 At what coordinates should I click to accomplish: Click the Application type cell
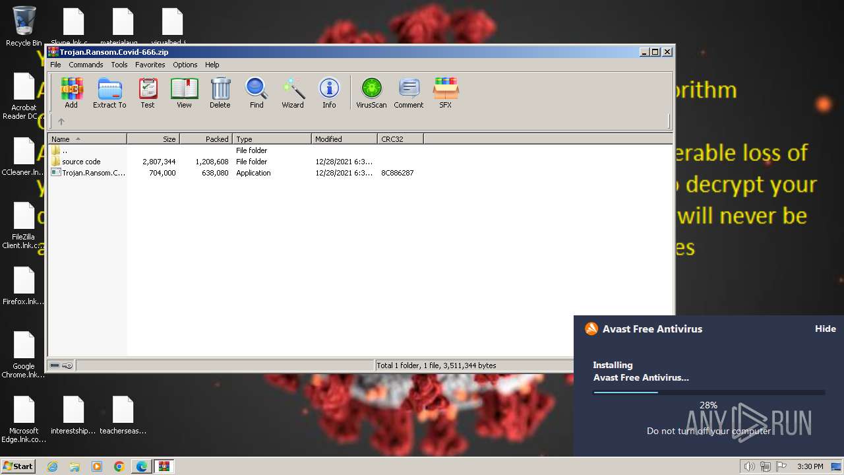[253, 173]
